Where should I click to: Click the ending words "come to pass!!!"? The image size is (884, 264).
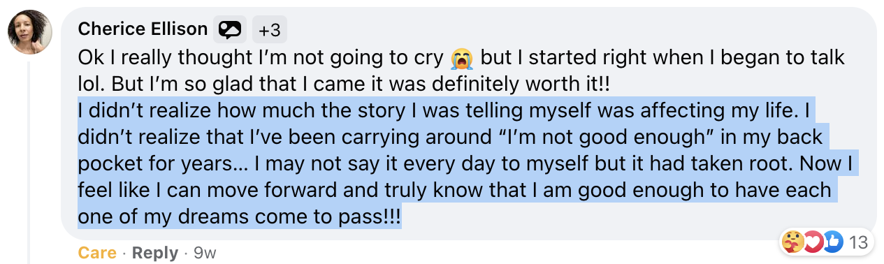tap(331, 217)
